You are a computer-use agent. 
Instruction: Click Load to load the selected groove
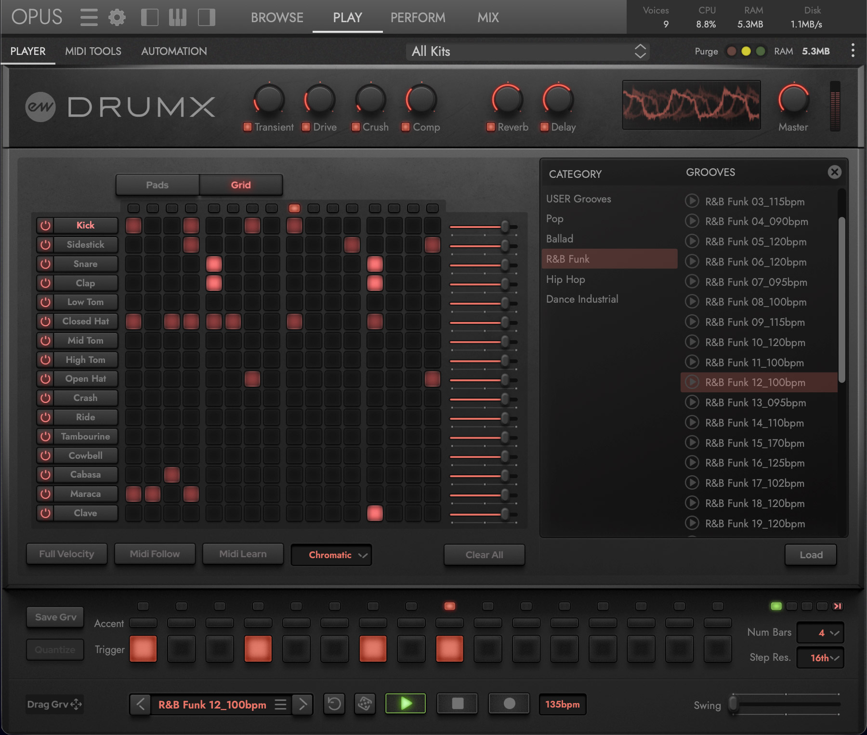click(811, 555)
